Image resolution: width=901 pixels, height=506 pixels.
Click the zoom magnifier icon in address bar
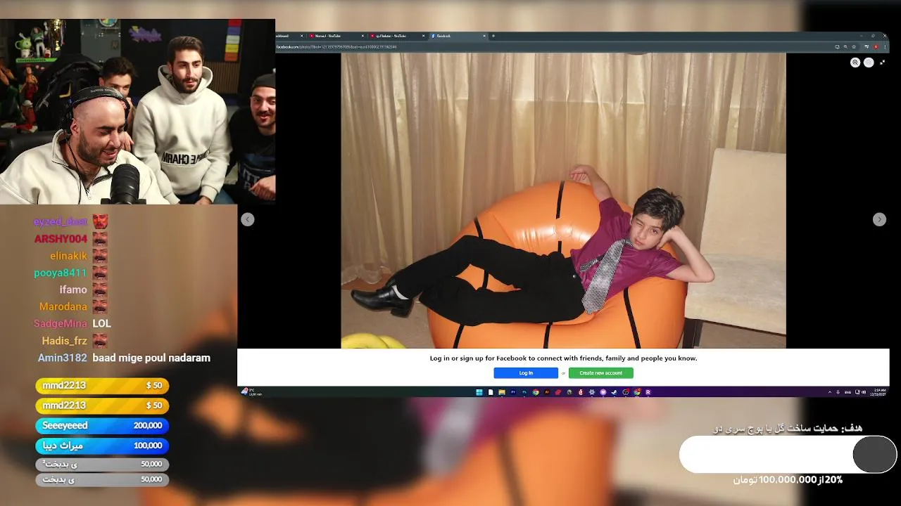(845, 46)
